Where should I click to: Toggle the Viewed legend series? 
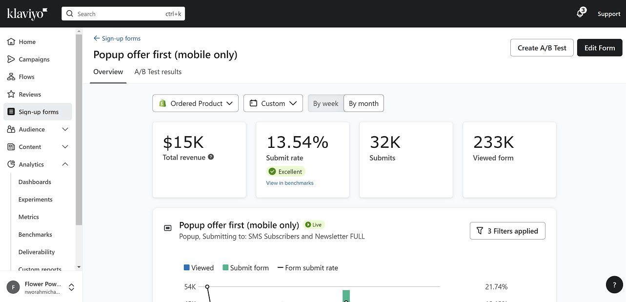[x=199, y=268]
